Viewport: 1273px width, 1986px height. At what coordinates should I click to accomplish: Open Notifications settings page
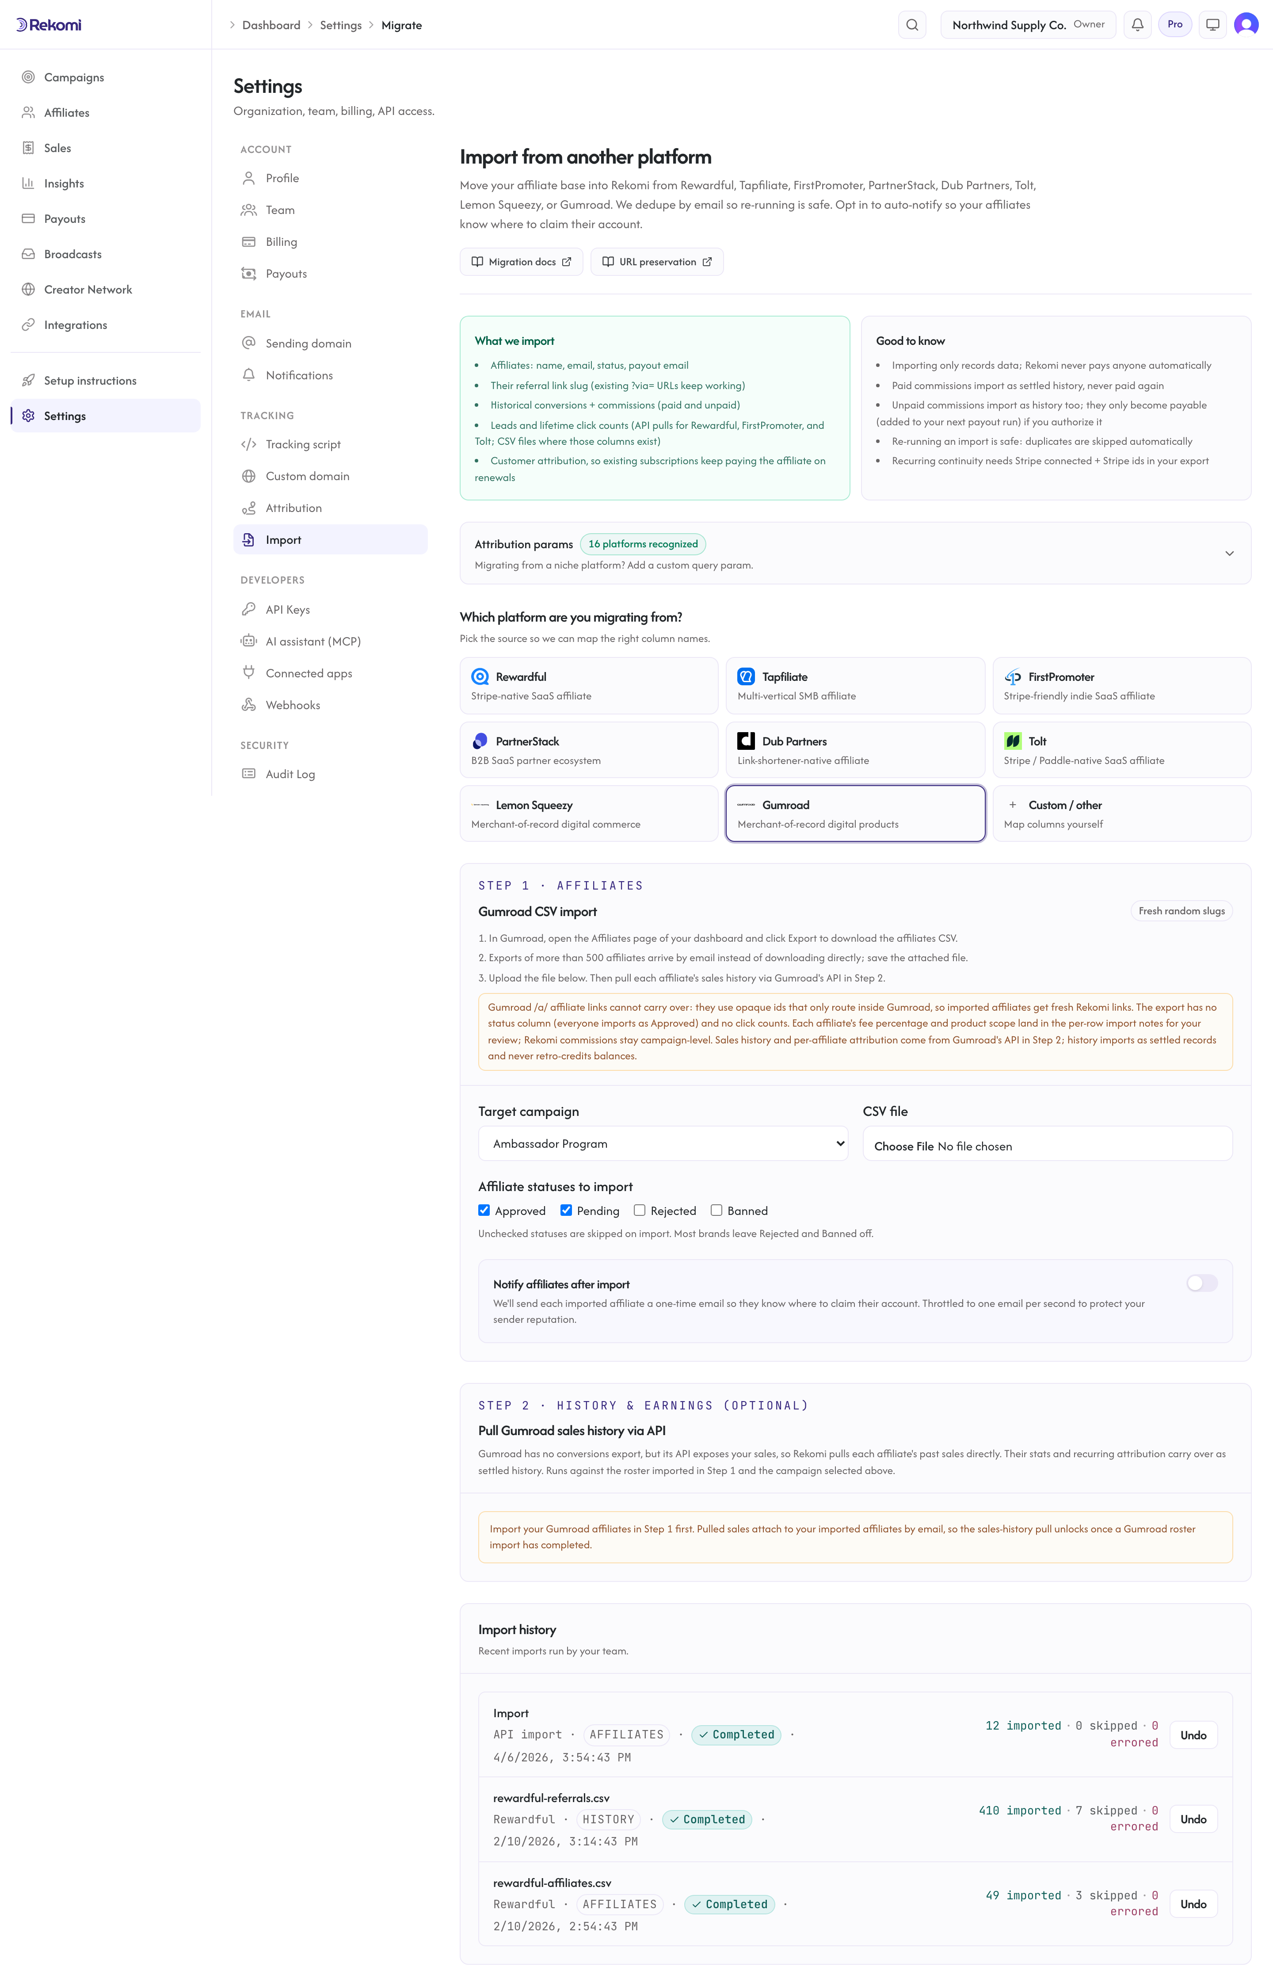(x=331, y=375)
